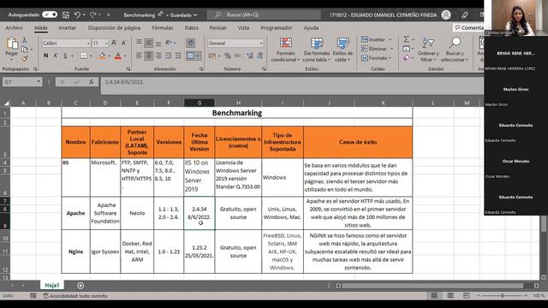Select the Nginx name cell
Image resolution: width=548 pixels, height=308 pixels.
click(76, 252)
